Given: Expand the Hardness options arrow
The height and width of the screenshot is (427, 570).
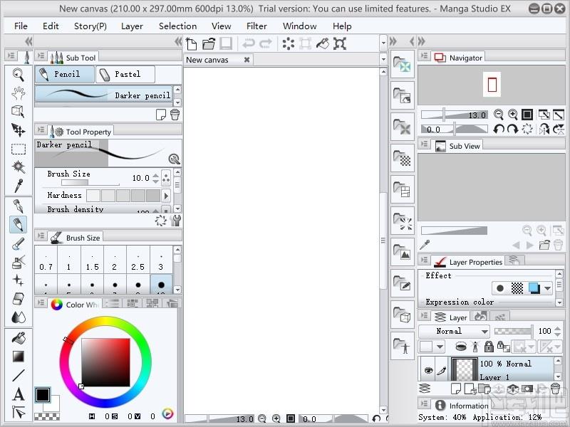Looking at the screenshot, I should pos(166,196).
